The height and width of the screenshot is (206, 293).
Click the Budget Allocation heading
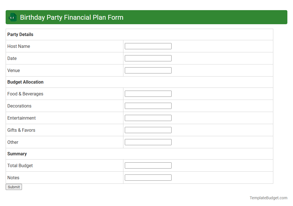[25, 82]
